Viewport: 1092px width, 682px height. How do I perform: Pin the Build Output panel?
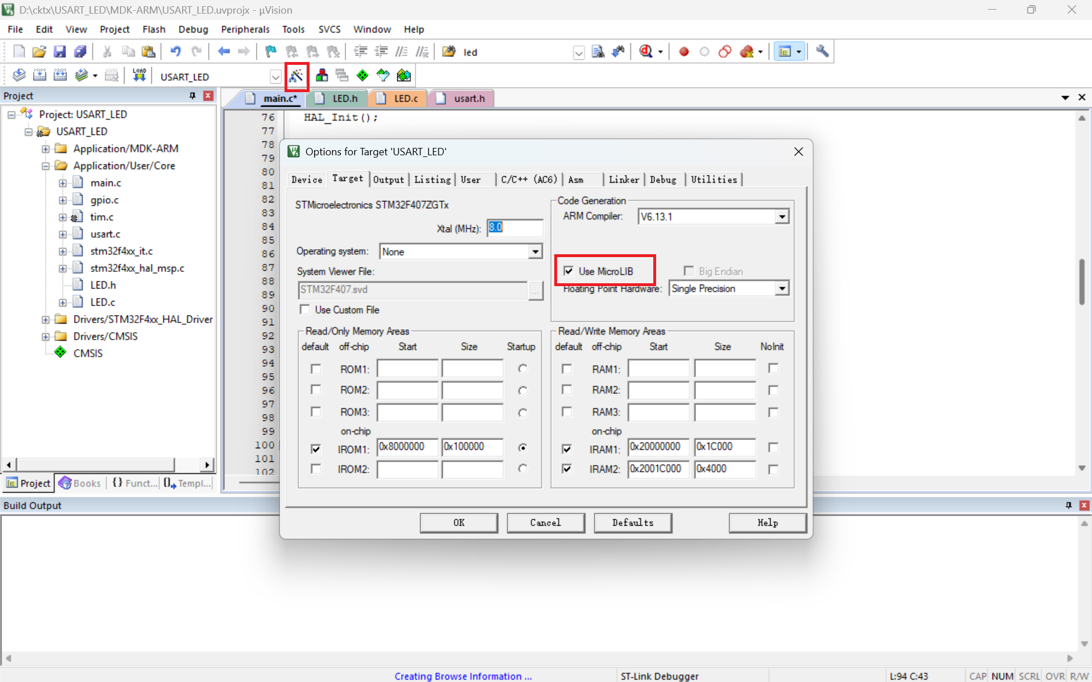(1068, 505)
